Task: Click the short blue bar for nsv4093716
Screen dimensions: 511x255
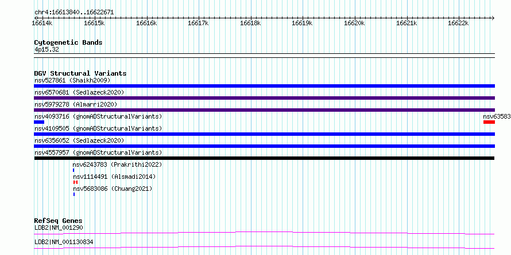Action: [39, 122]
